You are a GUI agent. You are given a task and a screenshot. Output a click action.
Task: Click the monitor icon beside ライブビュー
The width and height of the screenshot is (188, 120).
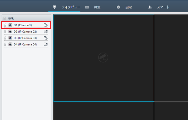click(55, 7)
